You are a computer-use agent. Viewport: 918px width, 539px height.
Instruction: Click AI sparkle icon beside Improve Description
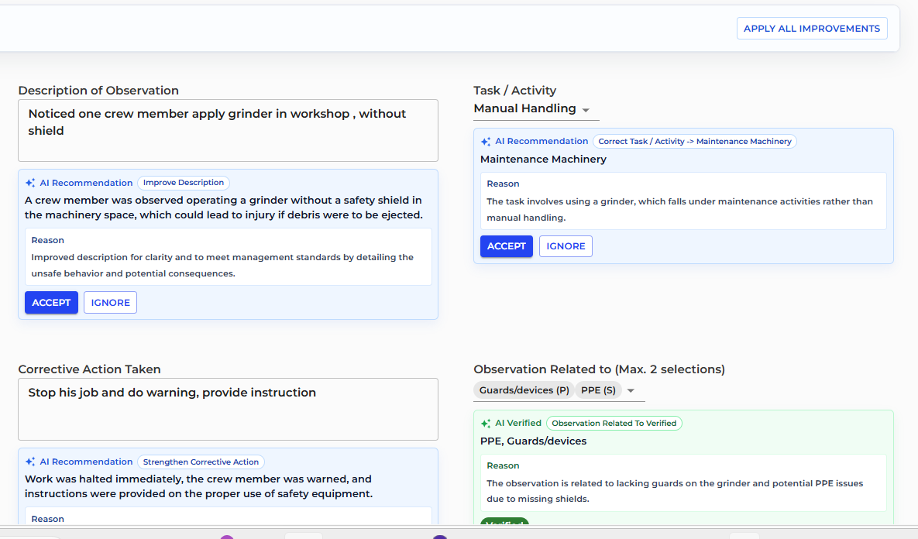point(30,184)
